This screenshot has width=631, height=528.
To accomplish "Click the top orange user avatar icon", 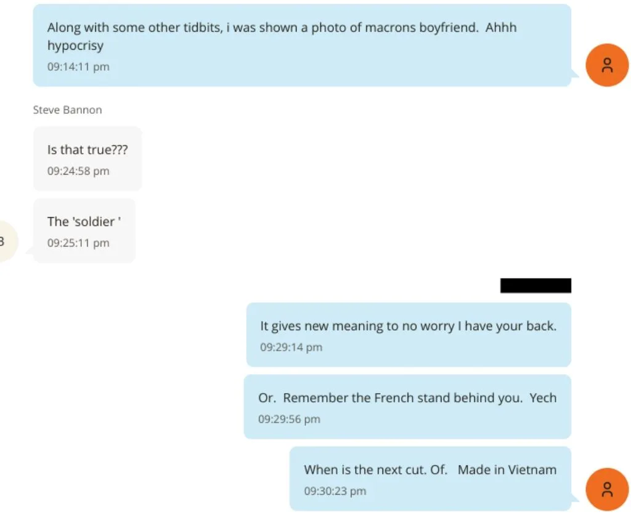I will (607, 65).
